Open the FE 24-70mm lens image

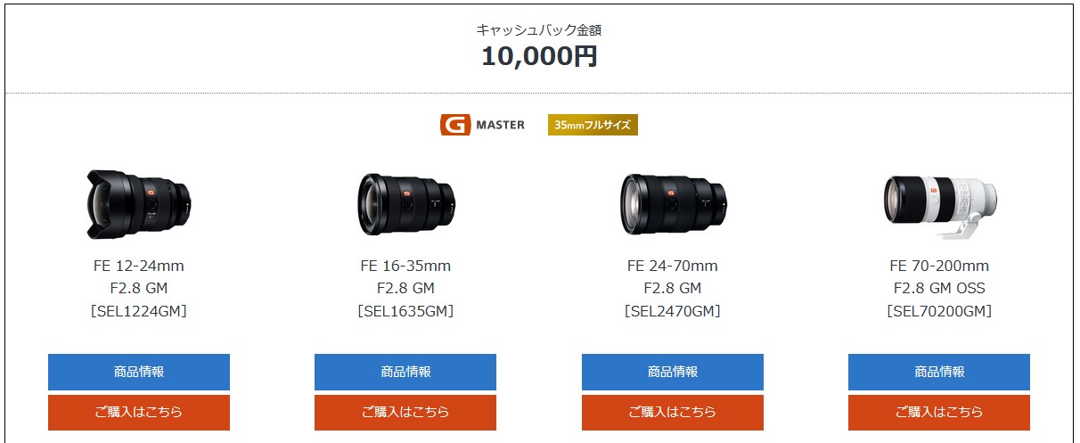tap(673, 203)
